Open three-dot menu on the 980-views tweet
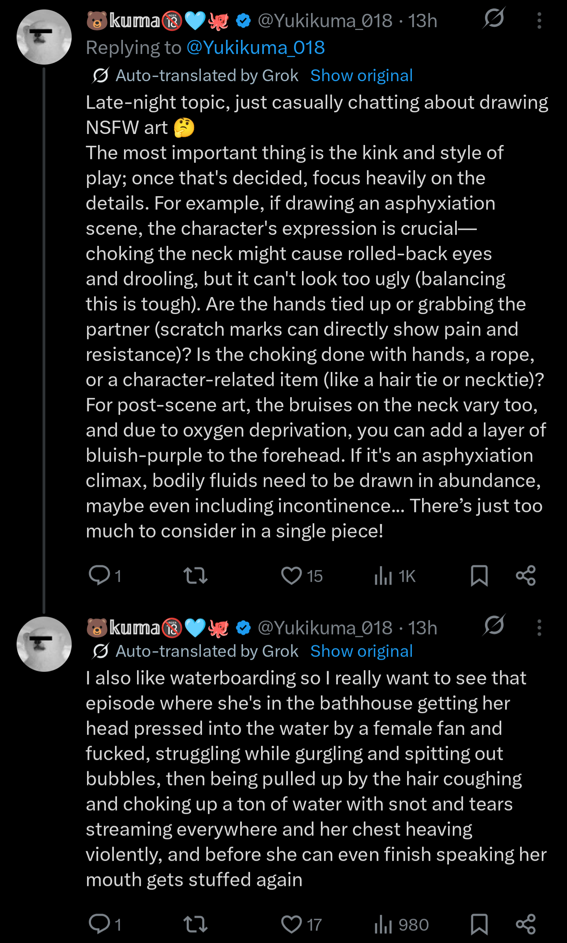567x943 pixels. click(x=539, y=628)
